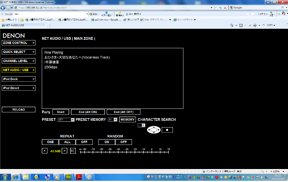The image size is (288, 182).
Task: Open the Home button dropdown arrow
Action: click(236, 25)
